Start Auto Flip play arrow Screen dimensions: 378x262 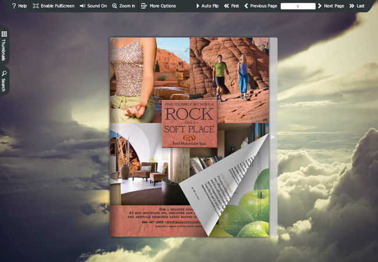198,6
